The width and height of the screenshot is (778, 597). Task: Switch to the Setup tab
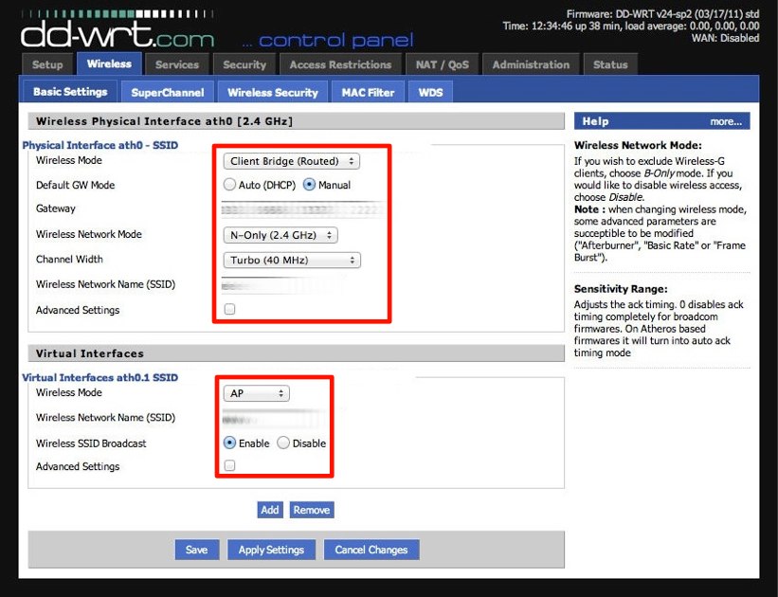pos(47,65)
